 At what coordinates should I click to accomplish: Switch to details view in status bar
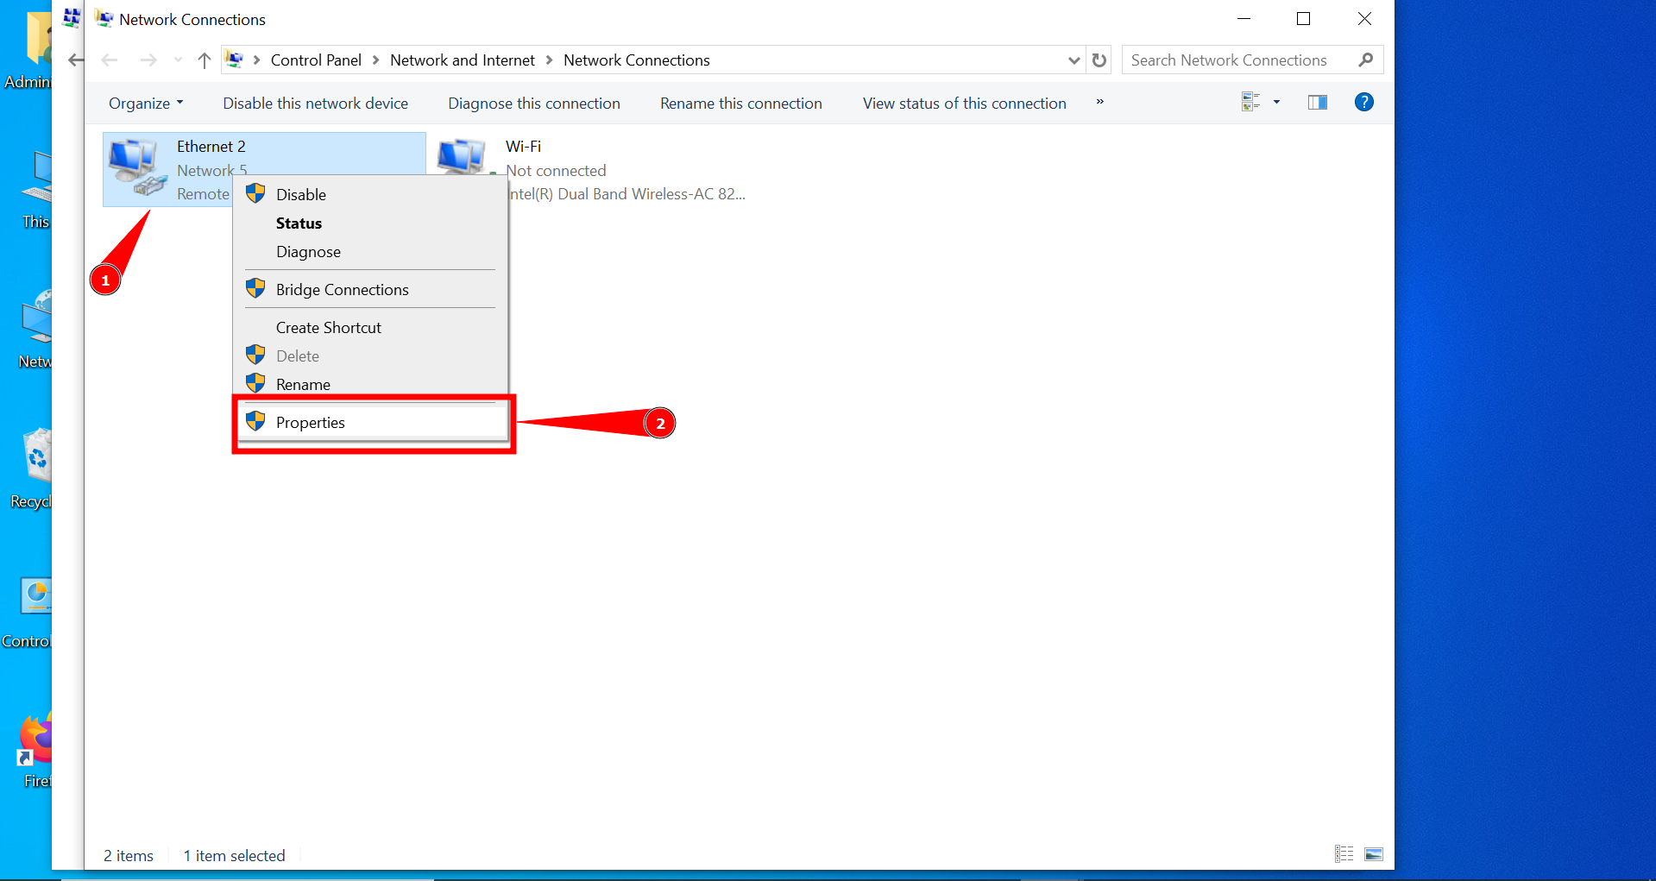(1344, 854)
